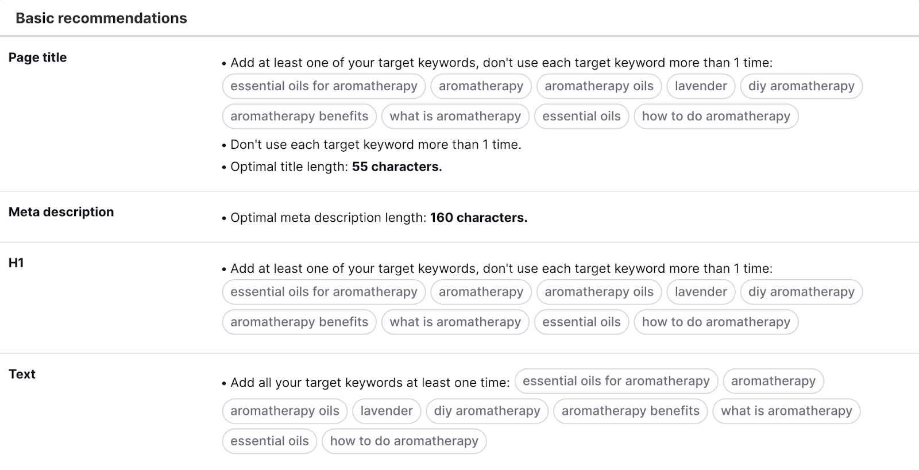919x470 pixels.
Task: Click the "what is aromatherapy" chip in H1 section
Action: tap(456, 322)
